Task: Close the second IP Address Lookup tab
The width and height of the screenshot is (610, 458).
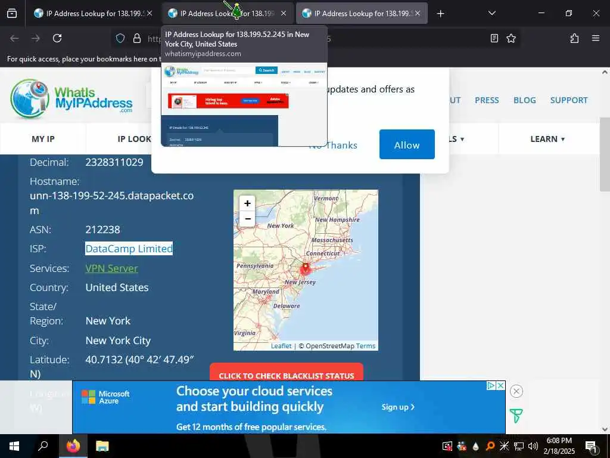Action: point(284,14)
